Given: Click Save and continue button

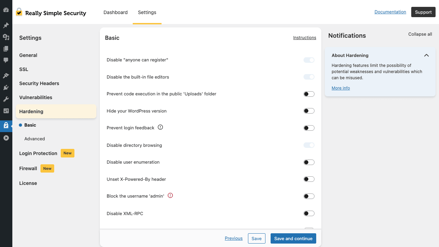Looking at the screenshot, I should coord(293,238).
